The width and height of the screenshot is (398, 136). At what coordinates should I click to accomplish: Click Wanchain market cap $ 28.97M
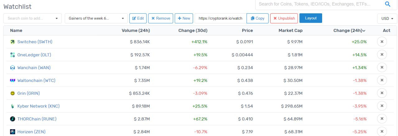(293, 68)
